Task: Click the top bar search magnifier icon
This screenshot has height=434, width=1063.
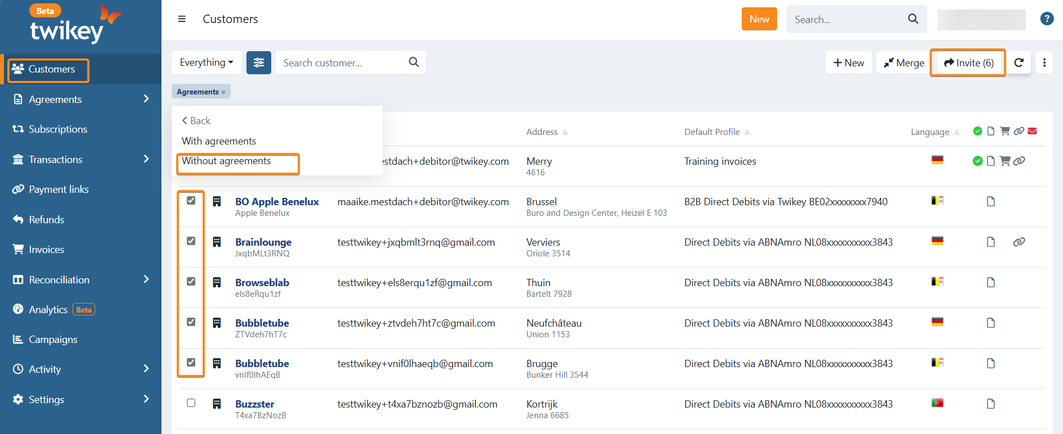Action: click(913, 19)
